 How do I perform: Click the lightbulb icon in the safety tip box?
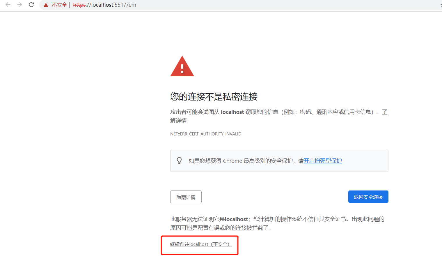(179, 160)
